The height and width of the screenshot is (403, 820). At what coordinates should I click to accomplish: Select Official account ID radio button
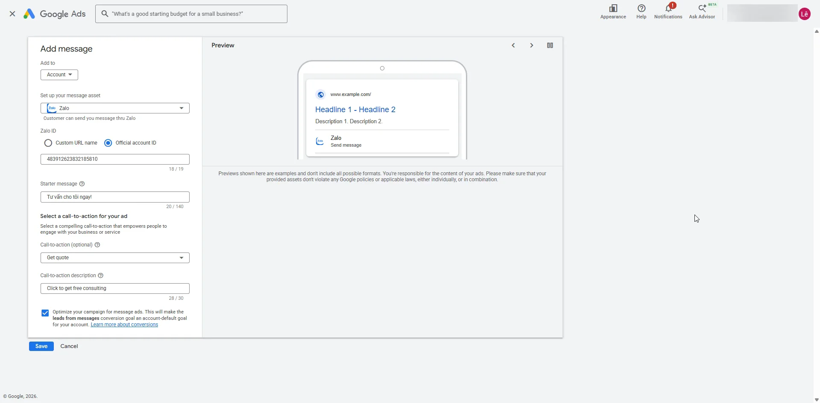coord(108,143)
